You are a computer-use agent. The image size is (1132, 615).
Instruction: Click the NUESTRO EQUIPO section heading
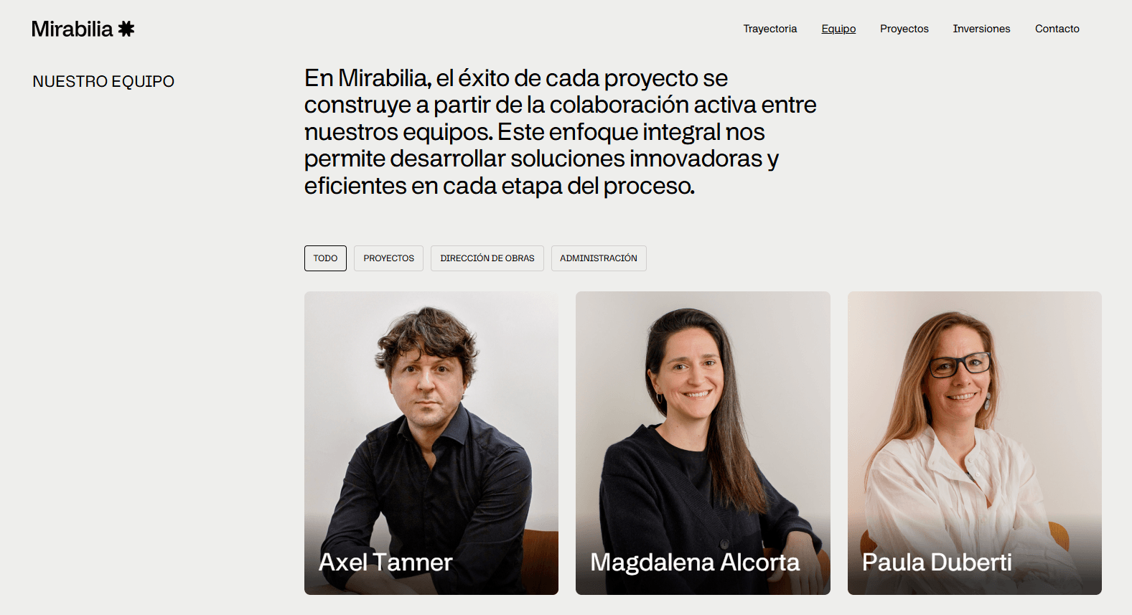tap(103, 81)
